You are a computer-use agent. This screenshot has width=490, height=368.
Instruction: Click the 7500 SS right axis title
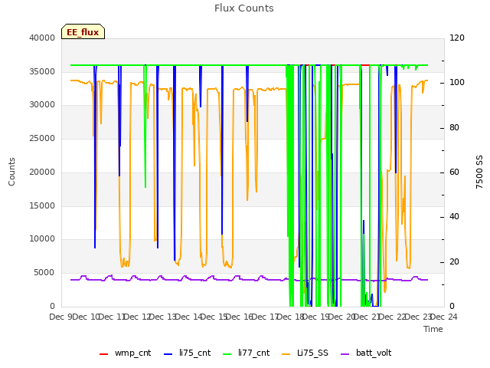tap(479, 172)
